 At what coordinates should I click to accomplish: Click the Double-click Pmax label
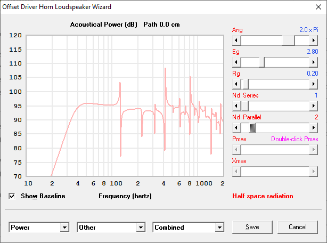pos(295,139)
